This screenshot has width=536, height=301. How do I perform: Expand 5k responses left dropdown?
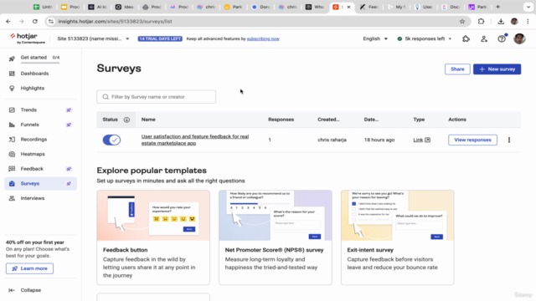click(x=425, y=38)
